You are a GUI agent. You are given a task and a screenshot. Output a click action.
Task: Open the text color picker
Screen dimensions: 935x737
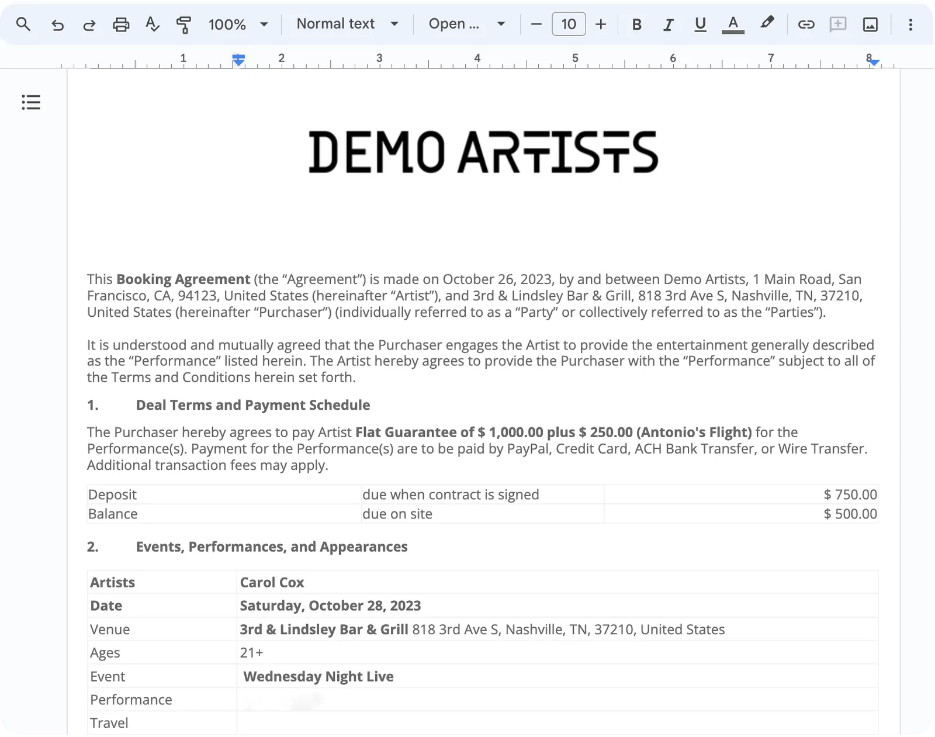click(733, 25)
